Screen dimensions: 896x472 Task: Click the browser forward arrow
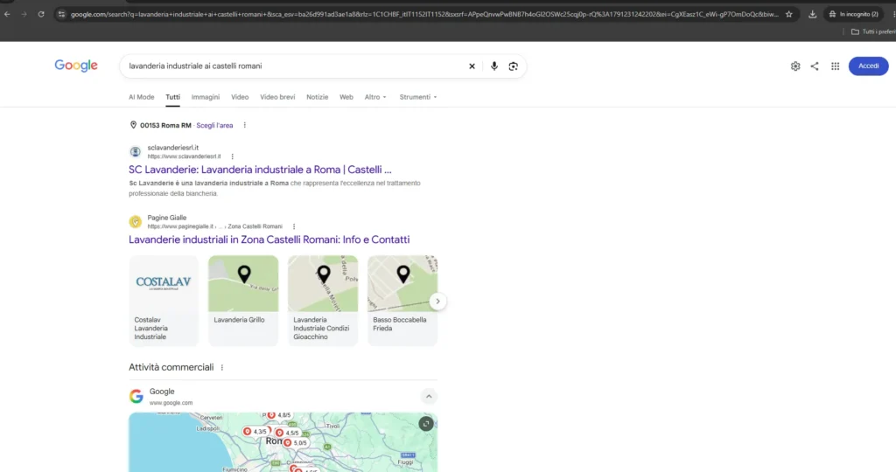tap(24, 14)
